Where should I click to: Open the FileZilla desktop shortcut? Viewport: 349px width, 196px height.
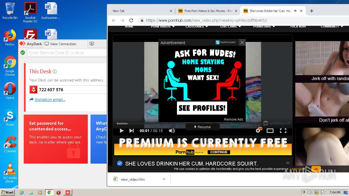(x=30, y=34)
